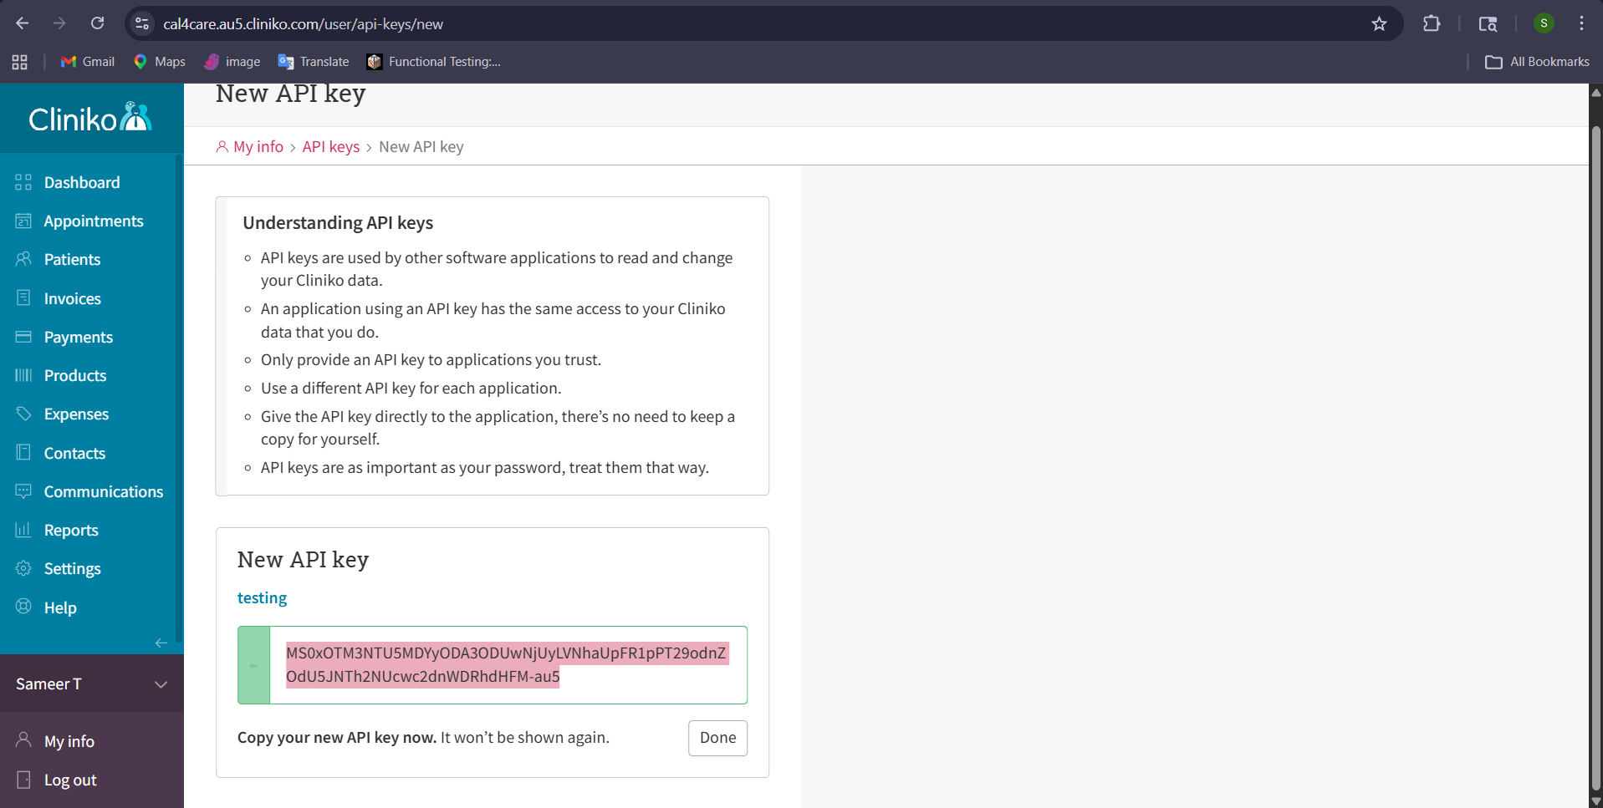
Task: Open My info in bottom sidebar
Action: (x=69, y=741)
